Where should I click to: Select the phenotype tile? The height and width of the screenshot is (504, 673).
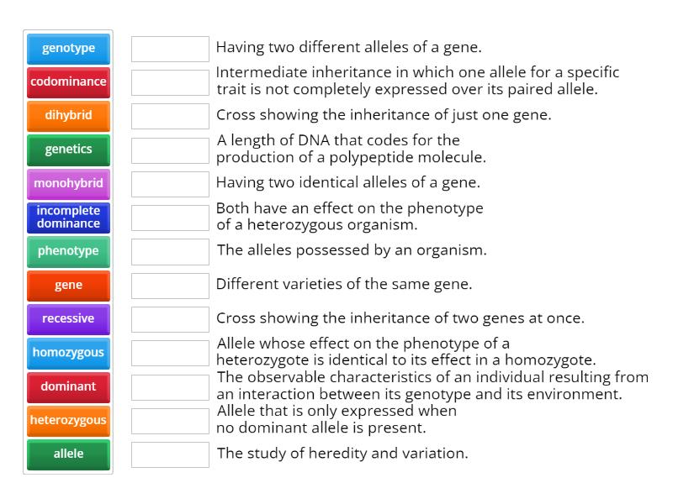(67, 251)
